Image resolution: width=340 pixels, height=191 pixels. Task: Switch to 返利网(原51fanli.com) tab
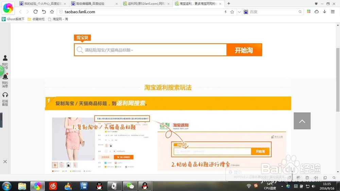click(x=146, y=4)
